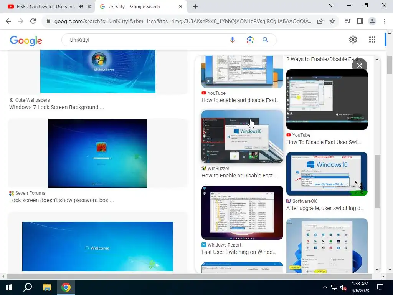Viewport: 393px width, 295px height.
Task: Click the Google logo
Action: pyautogui.click(x=26, y=41)
